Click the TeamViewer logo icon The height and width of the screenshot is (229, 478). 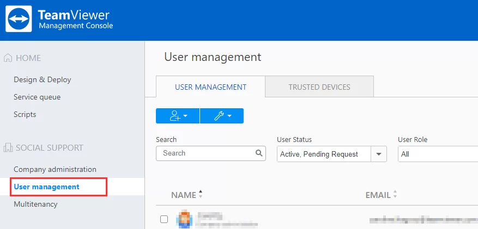[x=20, y=20]
